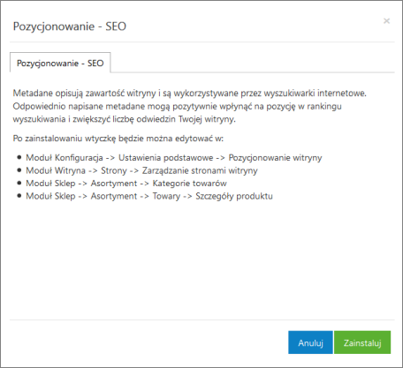Click the text Pozycjonowanie witryny
This screenshot has width=403, height=368.
coord(275,157)
